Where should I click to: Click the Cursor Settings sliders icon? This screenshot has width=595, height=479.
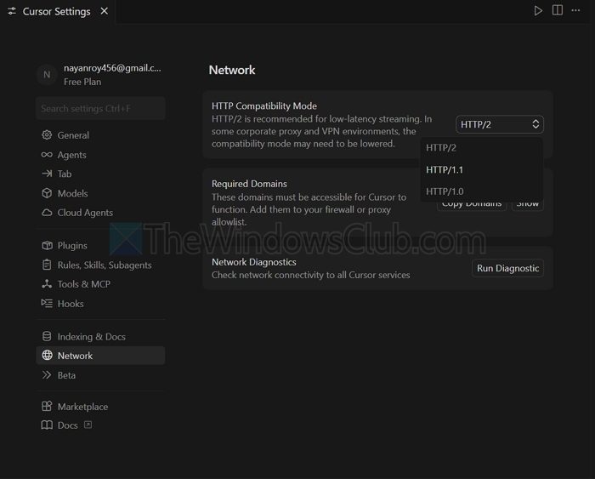pyautogui.click(x=12, y=11)
